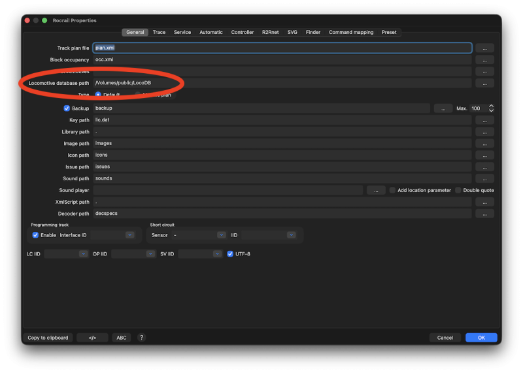Browse for the Image path folder

[x=484, y=144]
